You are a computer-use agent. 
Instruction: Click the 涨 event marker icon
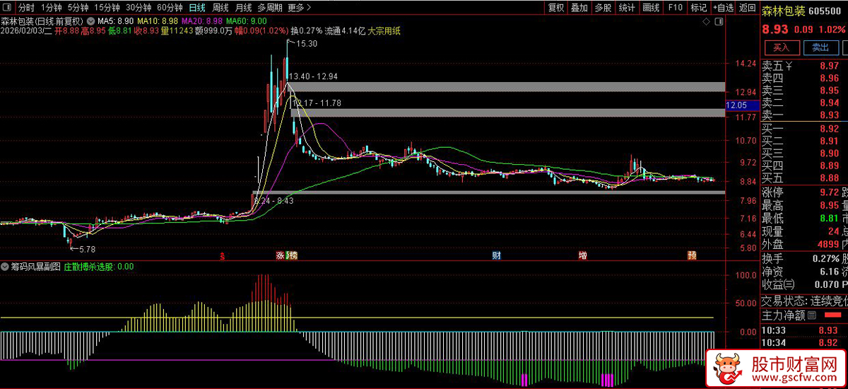280,255
